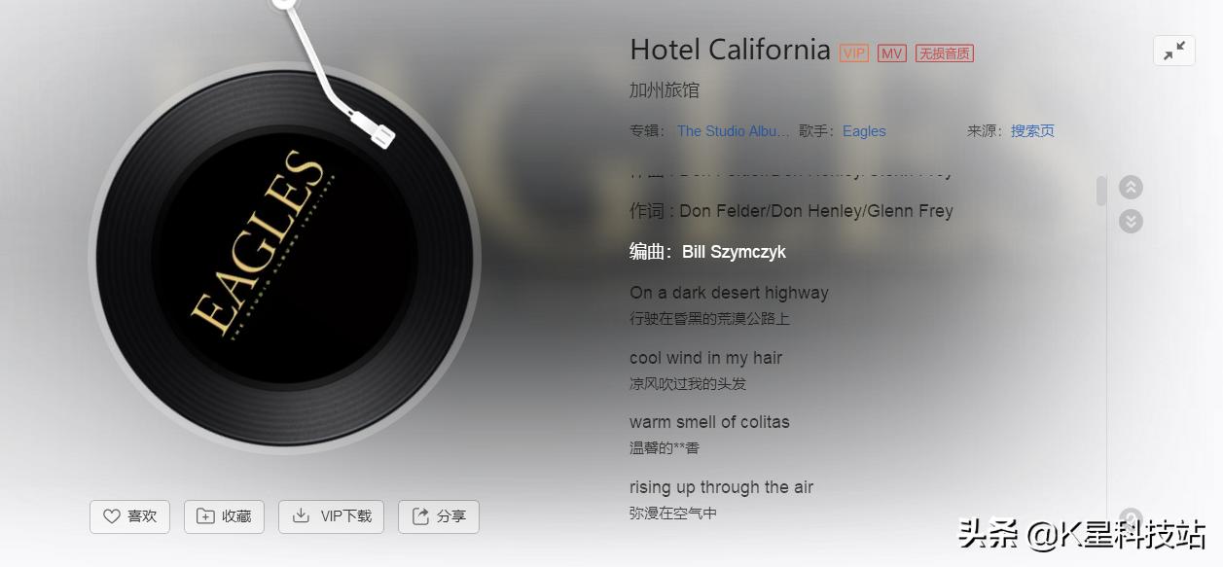Share the song using 分享 button
The height and width of the screenshot is (567, 1223).
pos(439,516)
